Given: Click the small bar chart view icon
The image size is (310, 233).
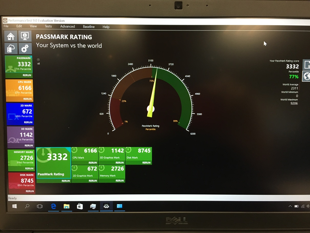Looking at the screenshot, I should 38,63.
